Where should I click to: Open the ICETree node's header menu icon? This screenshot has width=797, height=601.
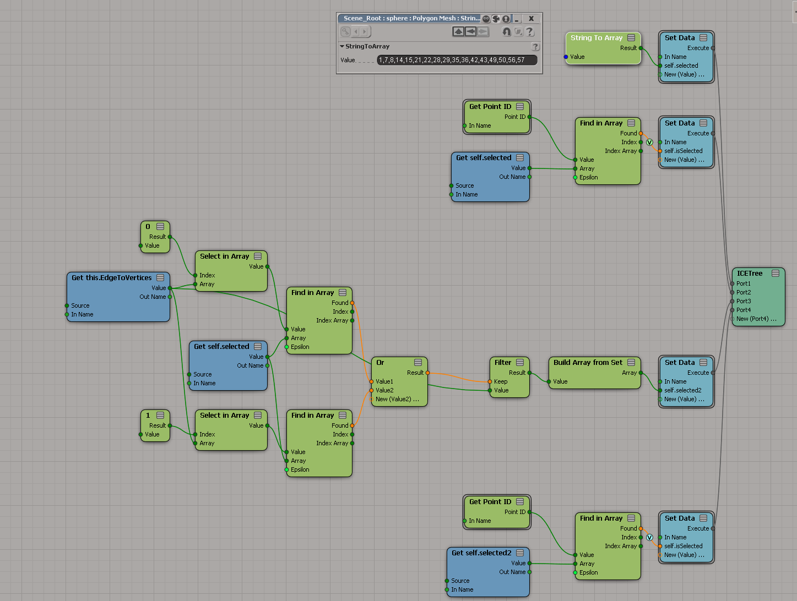[x=776, y=274]
